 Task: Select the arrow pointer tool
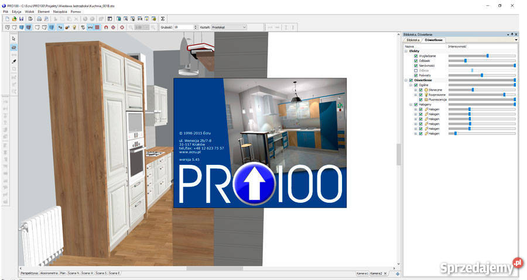click(14, 39)
